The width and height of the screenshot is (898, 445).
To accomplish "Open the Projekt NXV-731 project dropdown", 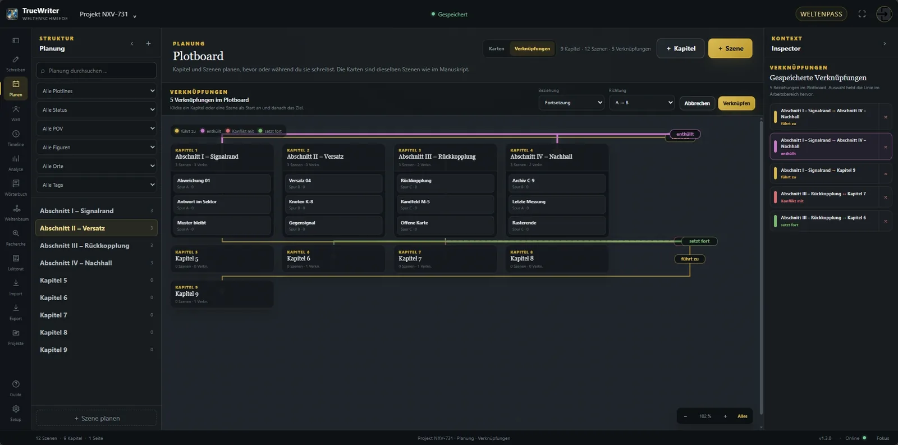I will [x=108, y=14].
